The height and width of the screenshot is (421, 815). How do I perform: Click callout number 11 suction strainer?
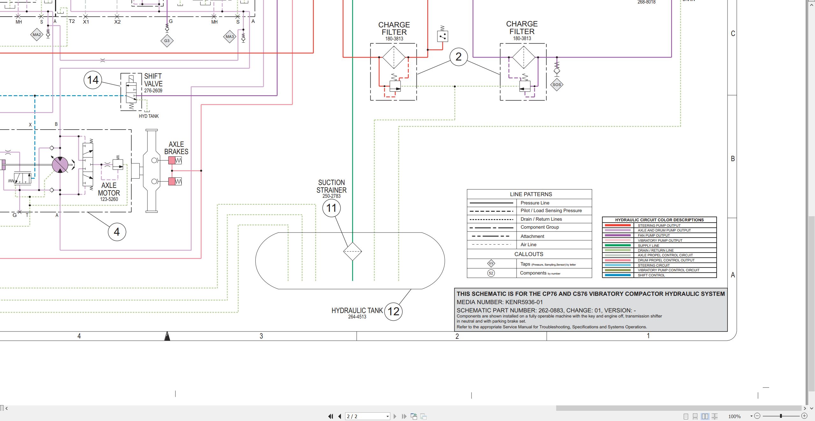click(x=331, y=208)
